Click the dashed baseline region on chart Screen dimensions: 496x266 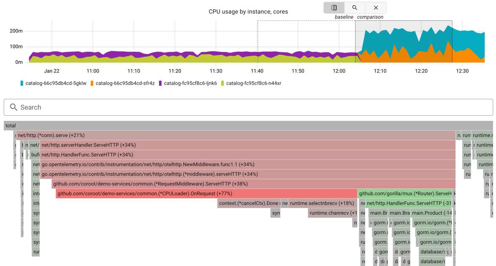point(306,41)
